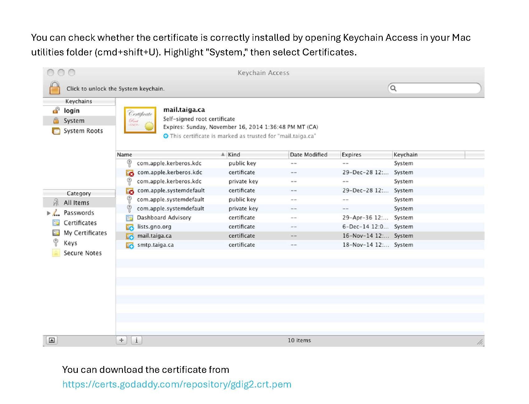Select the lists.gno.org certificate icon

coord(129,227)
